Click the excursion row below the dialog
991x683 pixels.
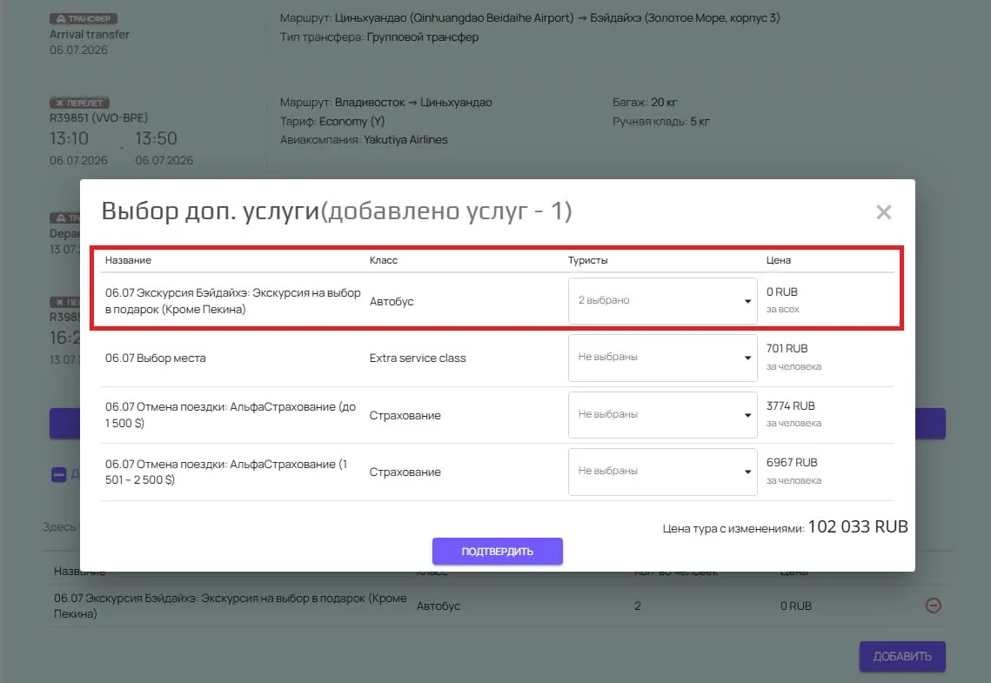pos(498,606)
